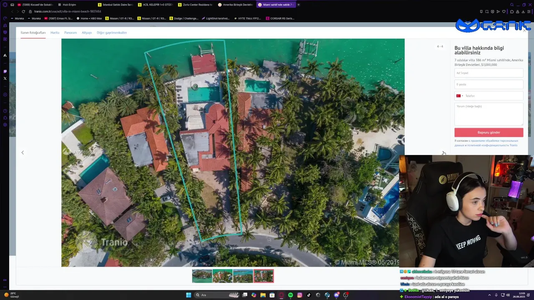Open the ad blocker shield icon
The height and width of the screenshot is (300, 534).
[493, 12]
